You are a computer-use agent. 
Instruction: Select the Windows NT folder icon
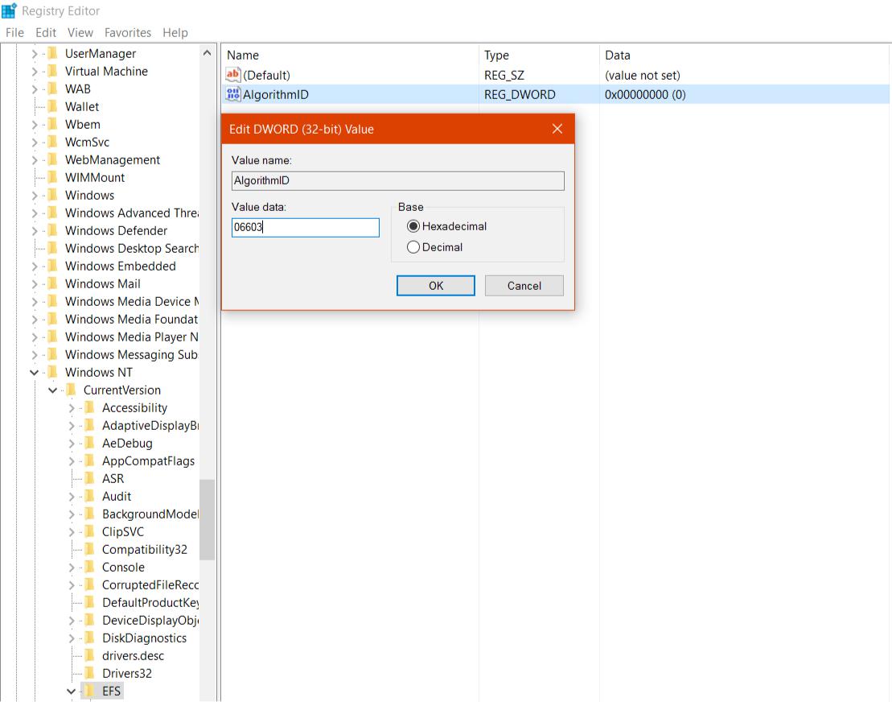(53, 372)
